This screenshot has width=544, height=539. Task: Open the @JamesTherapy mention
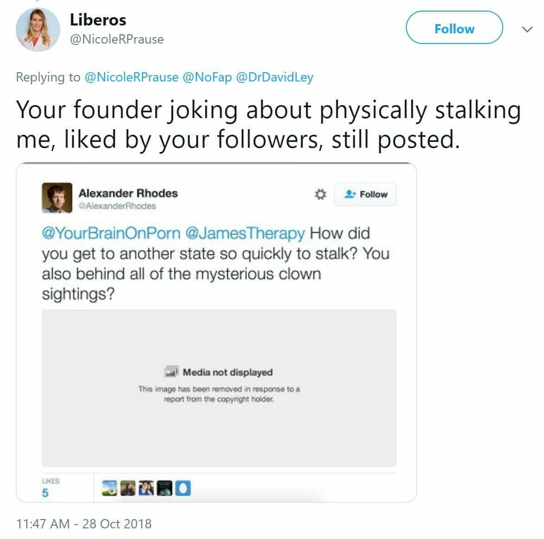(x=245, y=232)
